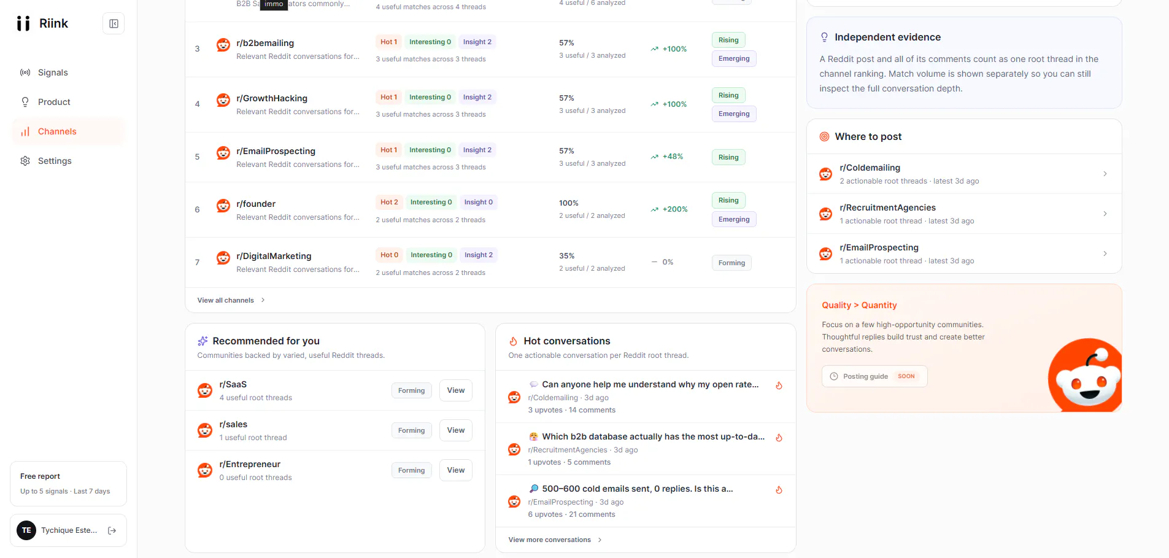This screenshot has width=1169, height=558.
Task: Click the Reddit icon in the r/founder row
Action: point(223,206)
